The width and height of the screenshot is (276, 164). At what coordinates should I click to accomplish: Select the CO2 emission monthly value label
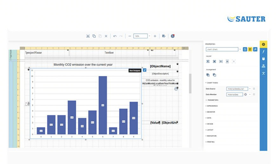(160, 80)
